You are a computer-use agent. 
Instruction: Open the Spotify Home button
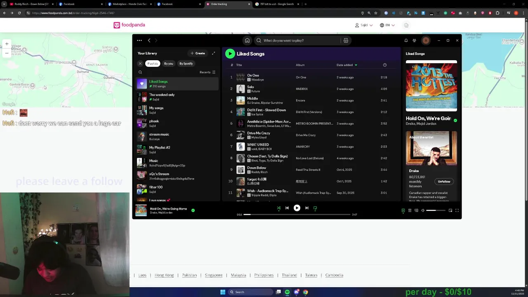coord(247,40)
